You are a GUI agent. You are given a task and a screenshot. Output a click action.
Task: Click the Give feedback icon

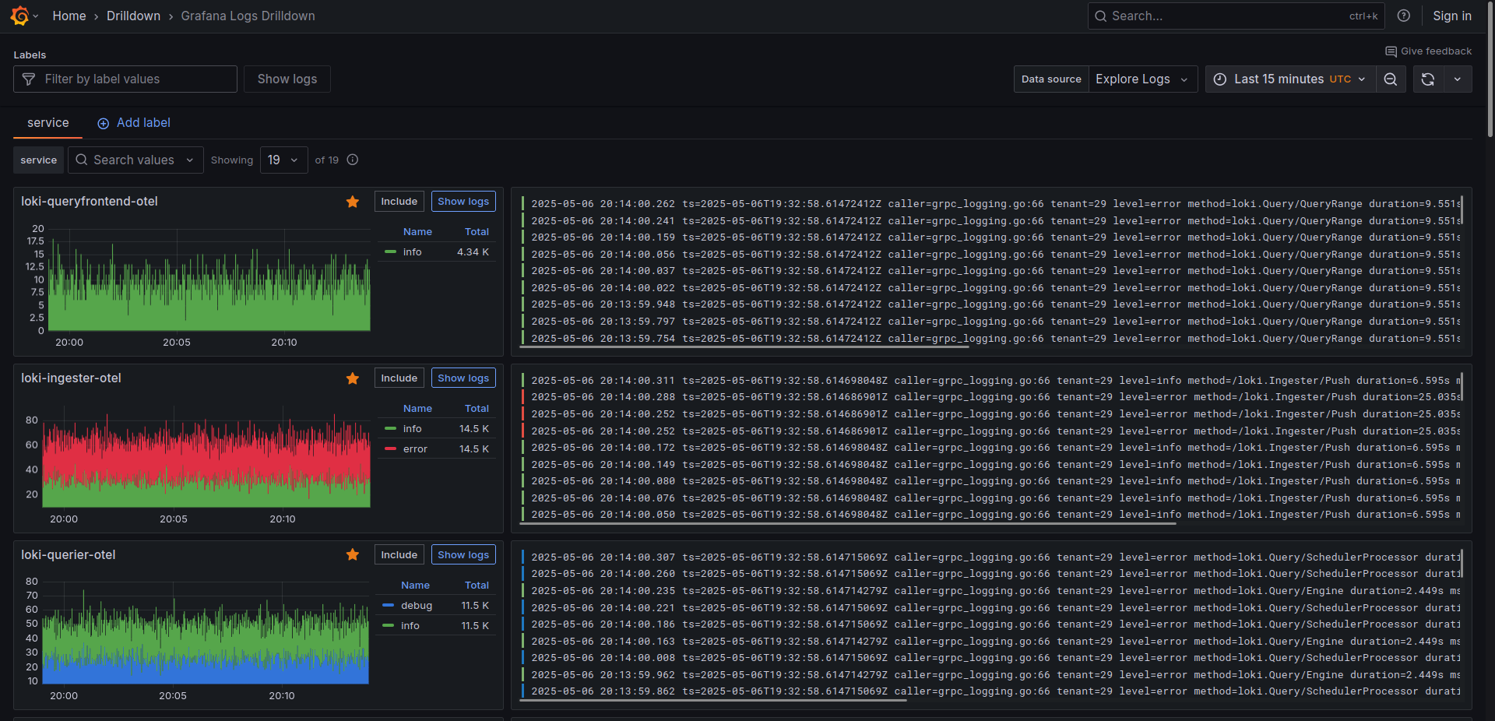point(1391,51)
